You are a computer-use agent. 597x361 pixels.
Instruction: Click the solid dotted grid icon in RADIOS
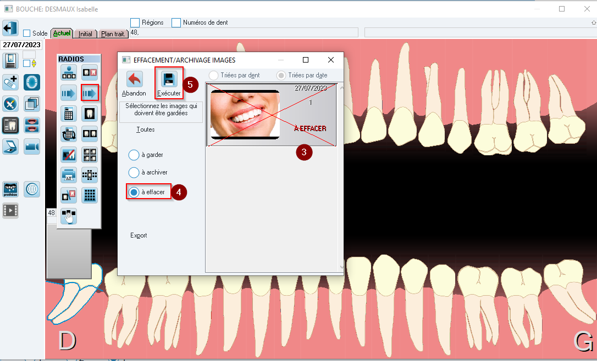(90, 195)
